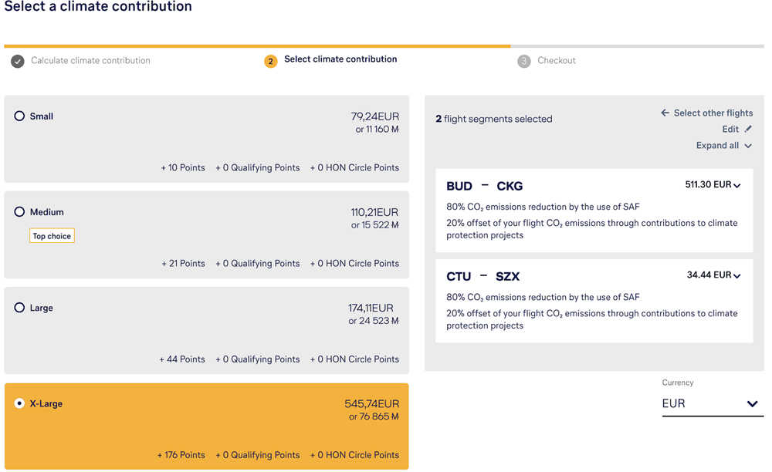This screenshot has height=472, width=772.
Task: Click the pencil icon next to Edit
Action: (748, 130)
